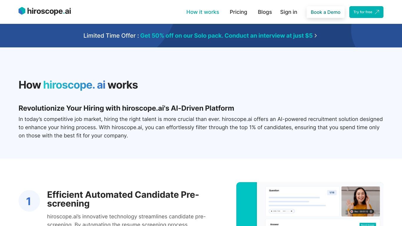Image resolution: width=402 pixels, height=226 pixels.
Task: Click the Book a Demo button
Action: [x=325, y=12]
